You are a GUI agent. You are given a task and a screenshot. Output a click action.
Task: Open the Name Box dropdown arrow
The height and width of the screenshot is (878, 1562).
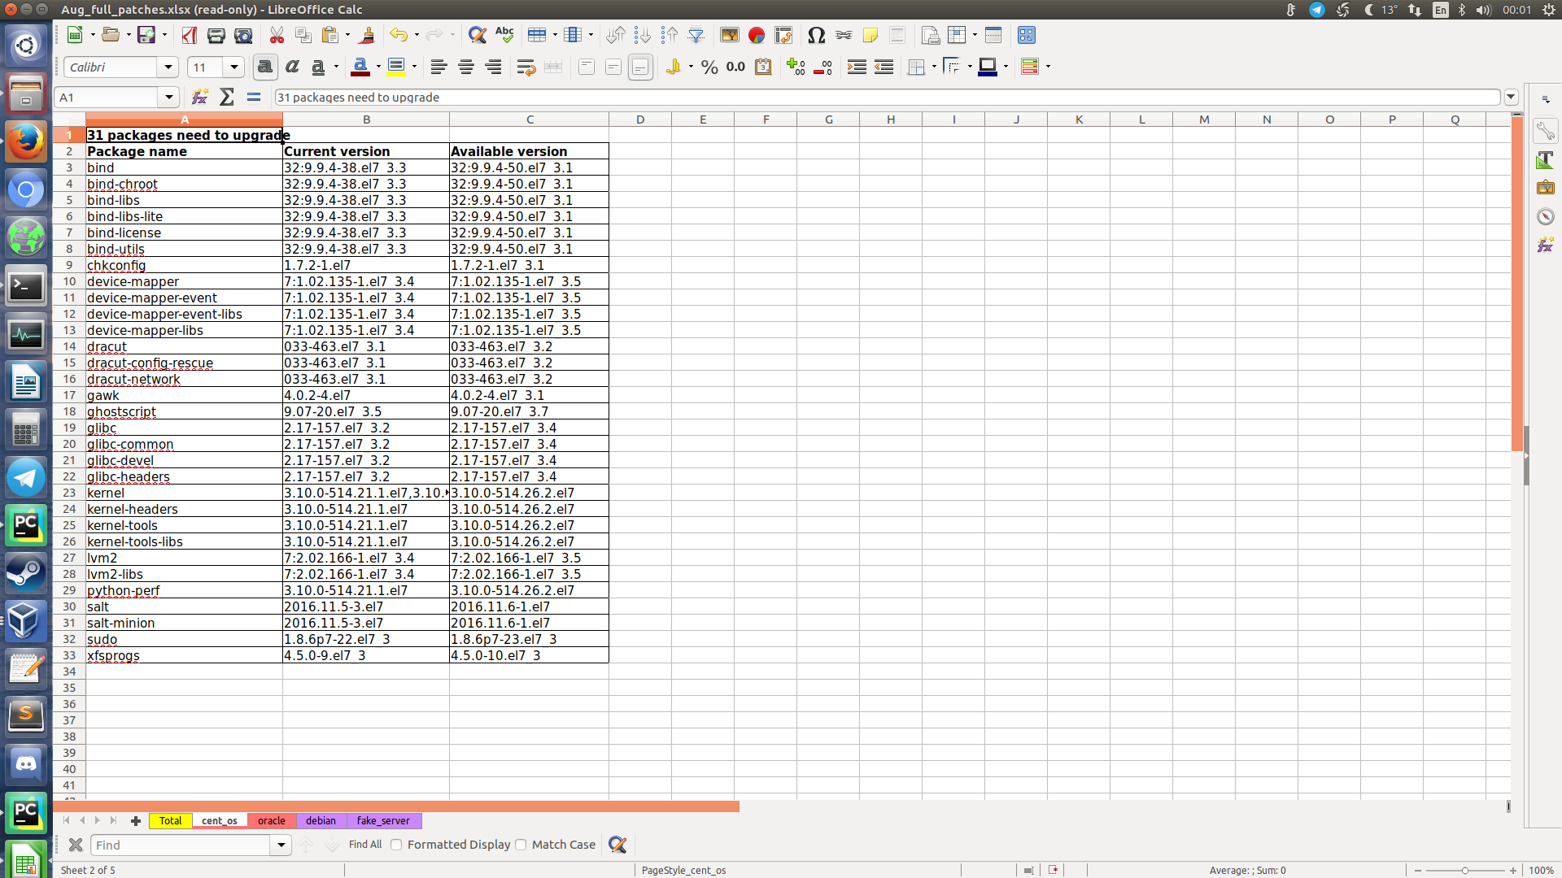[168, 98]
